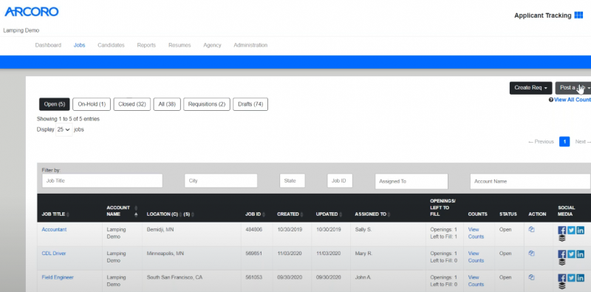Click the Mary R. assigned cell

[363, 254]
